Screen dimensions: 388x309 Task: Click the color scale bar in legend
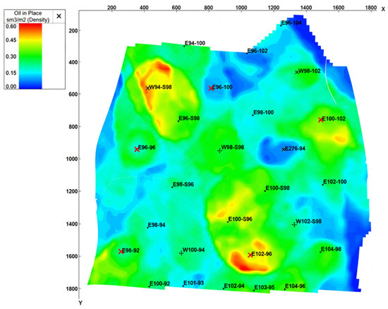[x=30, y=56]
